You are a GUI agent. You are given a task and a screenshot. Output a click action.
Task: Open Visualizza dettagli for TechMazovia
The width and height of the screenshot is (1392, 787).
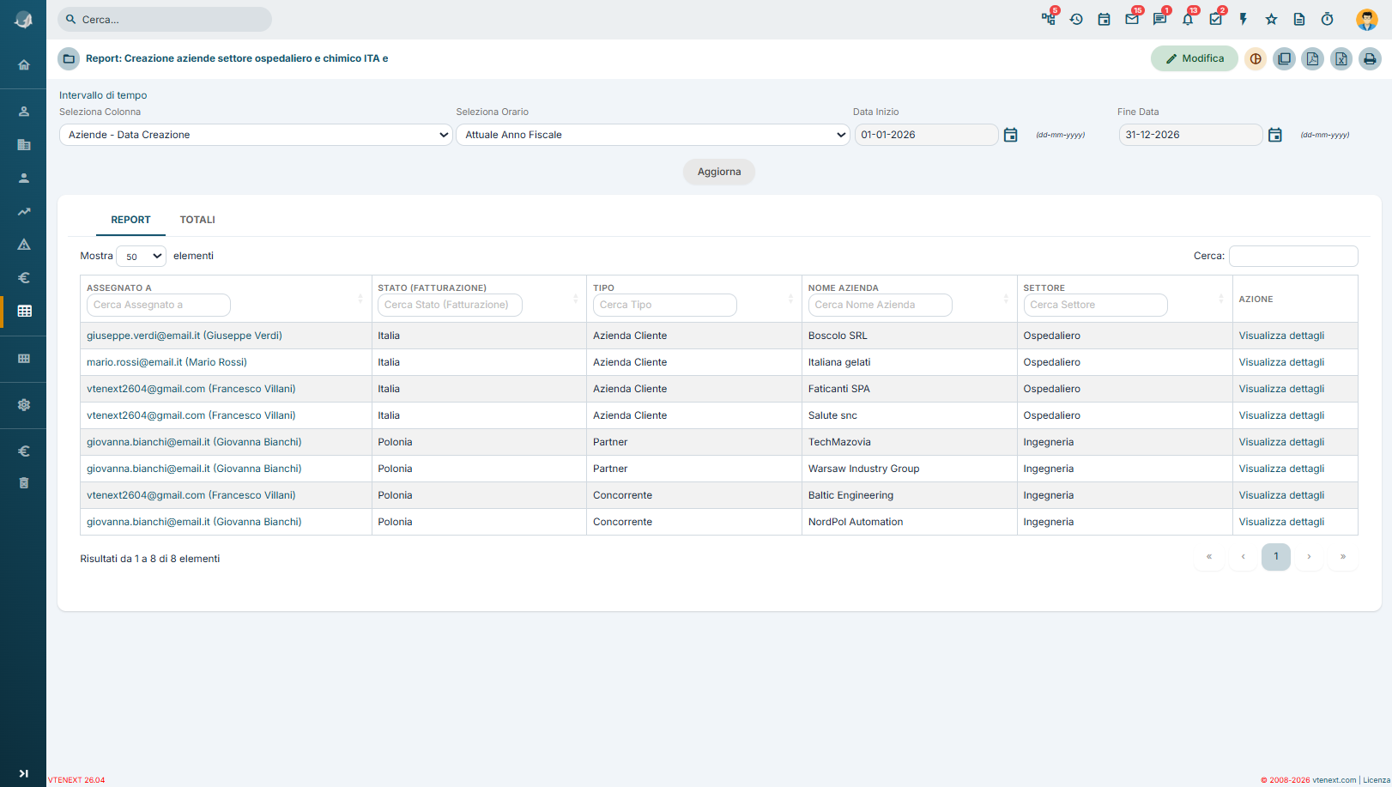1281,442
